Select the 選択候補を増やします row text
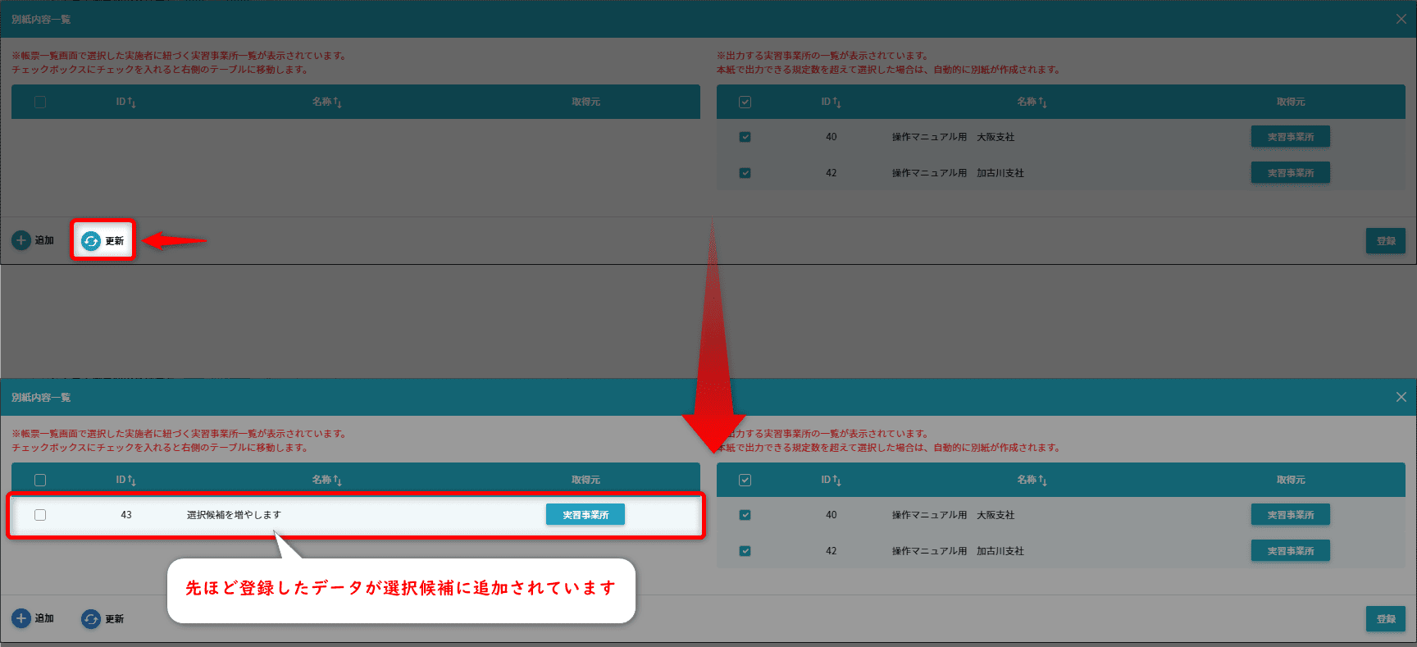 tap(234, 515)
